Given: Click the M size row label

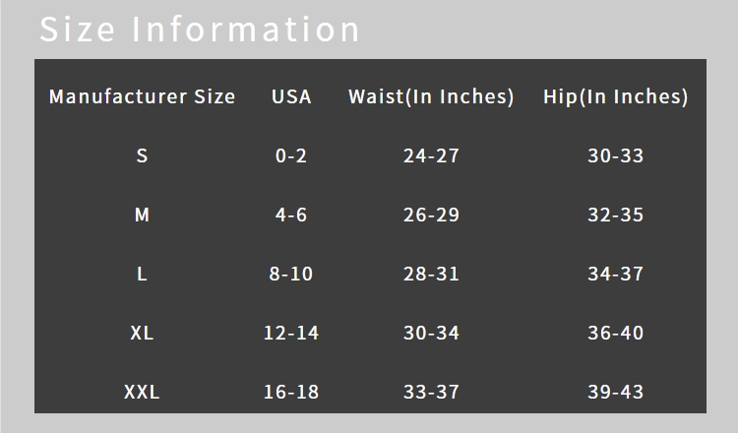Looking at the screenshot, I should click(142, 215).
